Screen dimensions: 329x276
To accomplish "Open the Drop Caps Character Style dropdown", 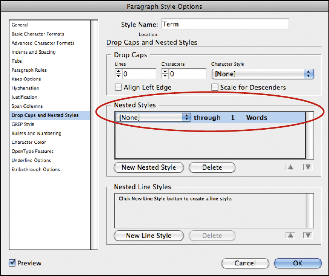I will pyautogui.click(x=263, y=74).
